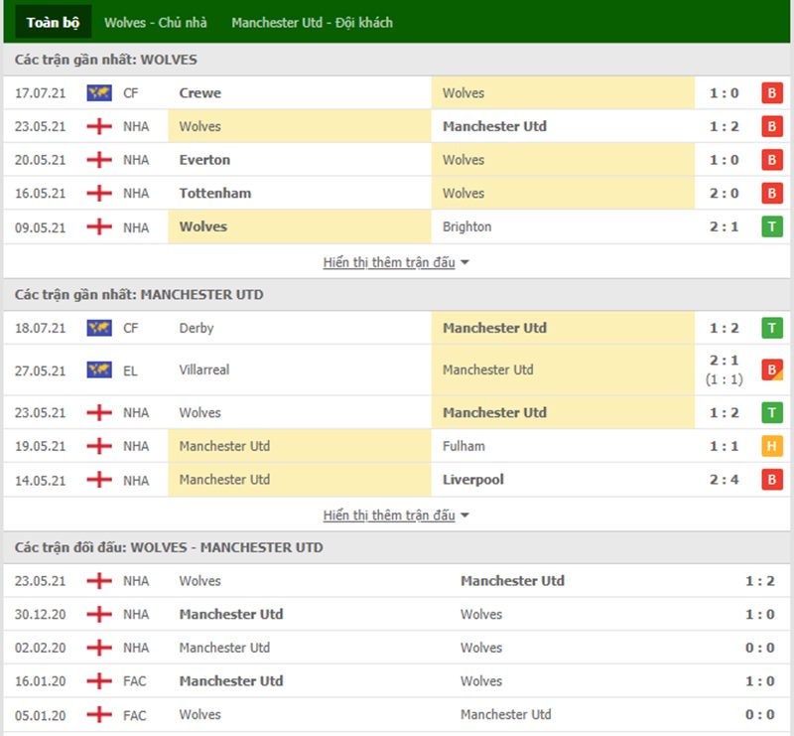Screen dimensions: 794x736
Task: Click red B badge on Everton row
Action: point(772,160)
